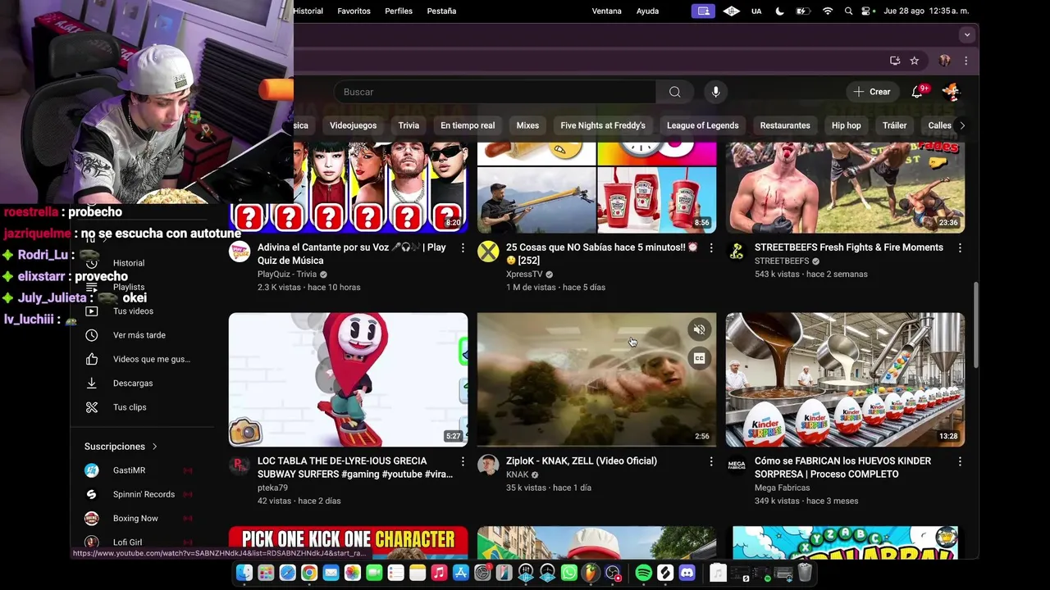Open the Crear dropdown button
1050x590 pixels.
click(x=871, y=92)
